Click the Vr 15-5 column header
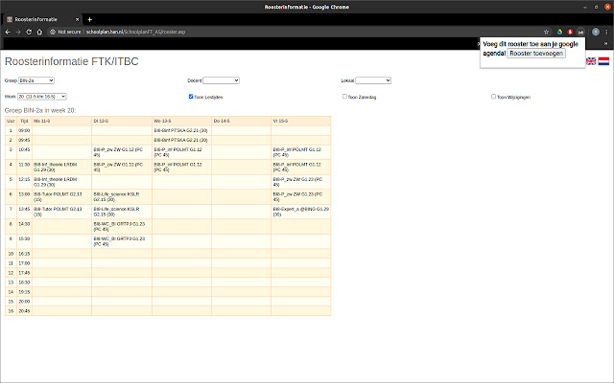Image resolution: width=614 pixels, height=383 pixels. tap(300, 122)
